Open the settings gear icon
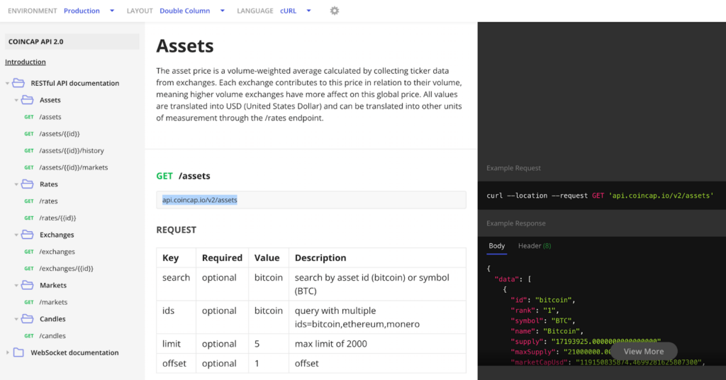The image size is (726, 380). tap(335, 11)
